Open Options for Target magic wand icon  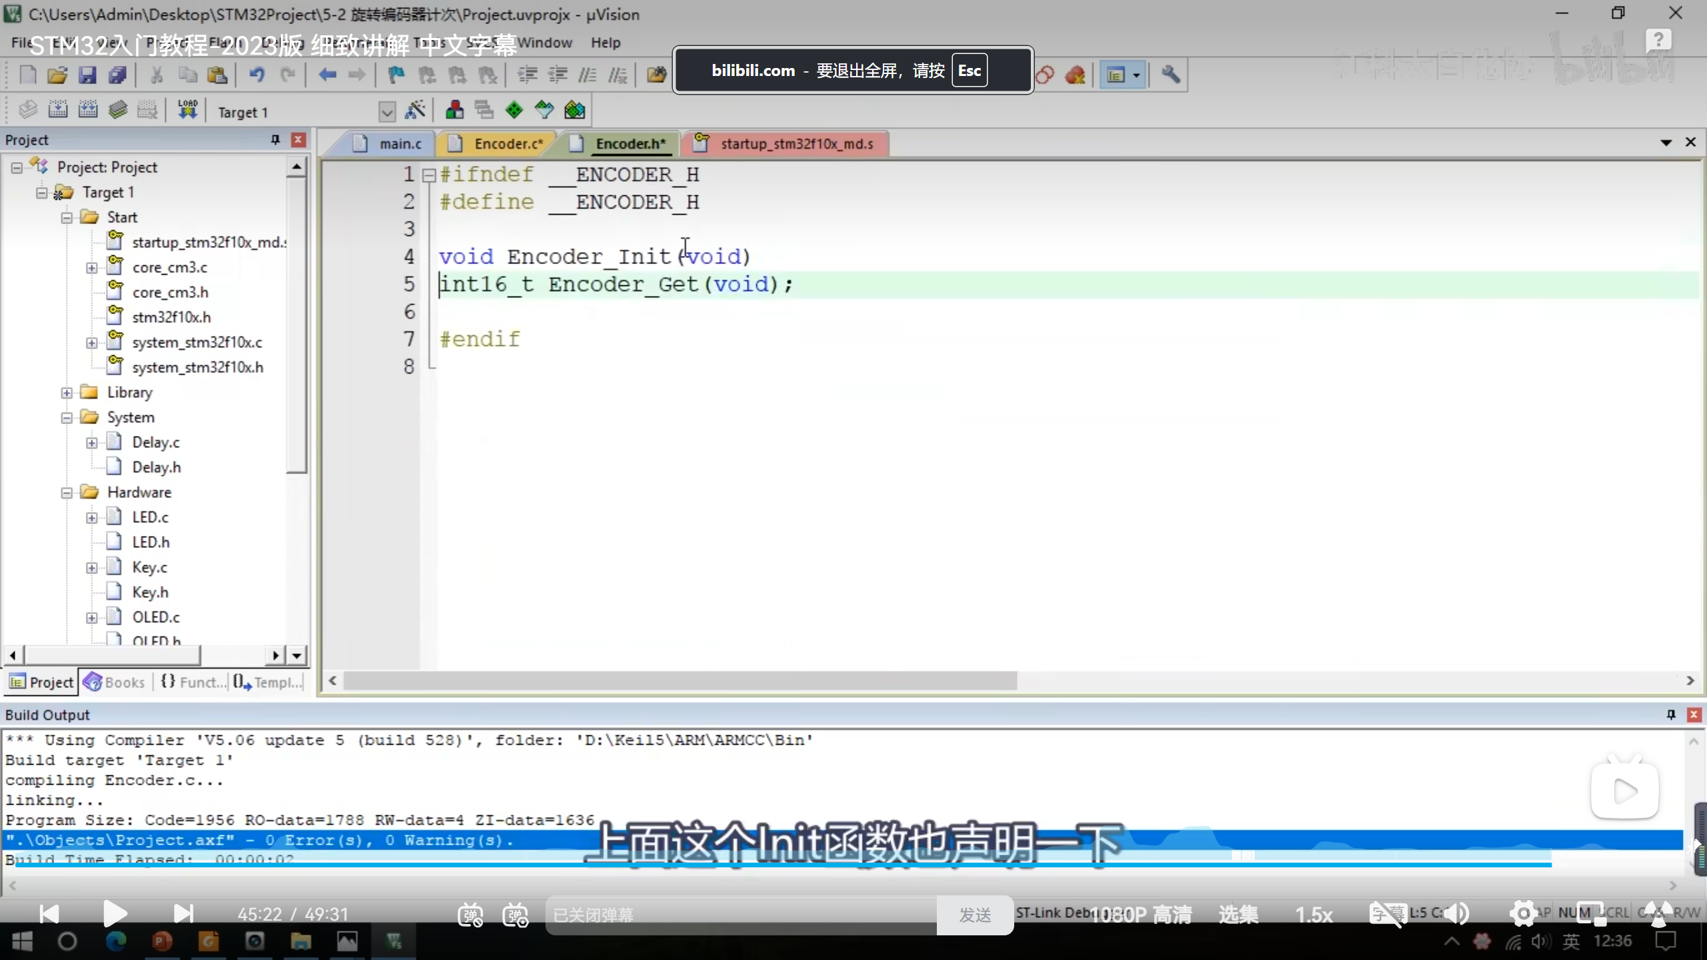coord(415,110)
